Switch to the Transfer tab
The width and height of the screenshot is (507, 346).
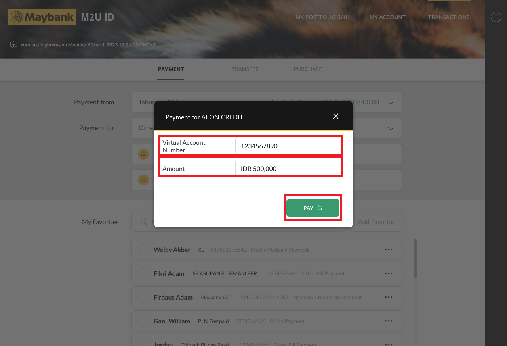point(245,69)
